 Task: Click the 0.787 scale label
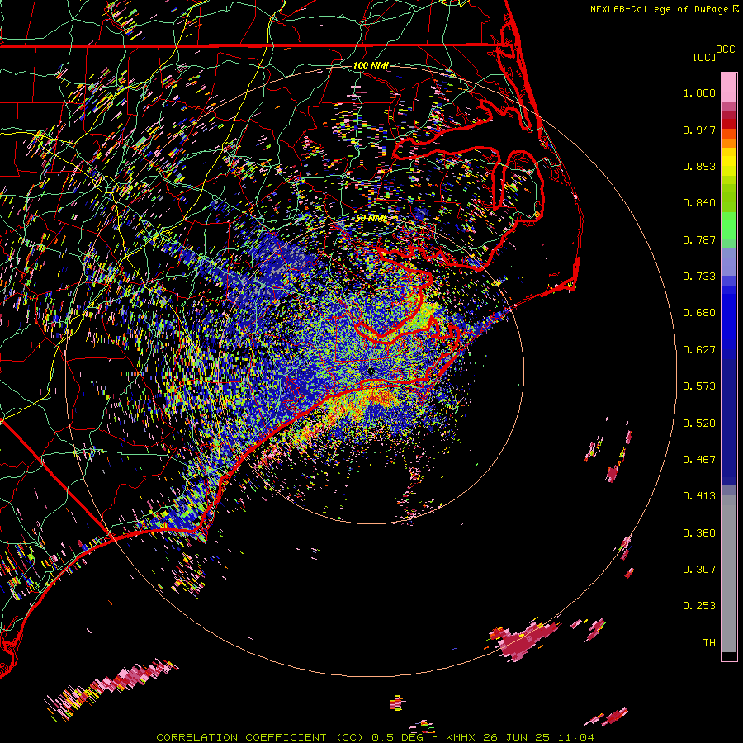pos(699,239)
